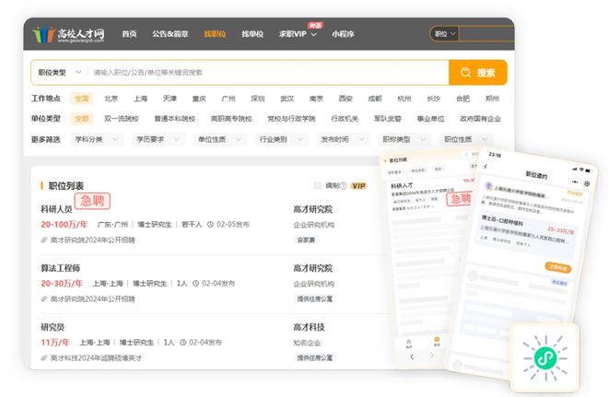Filter work location by 上海
This screenshot has width=608, height=397.
click(x=140, y=99)
